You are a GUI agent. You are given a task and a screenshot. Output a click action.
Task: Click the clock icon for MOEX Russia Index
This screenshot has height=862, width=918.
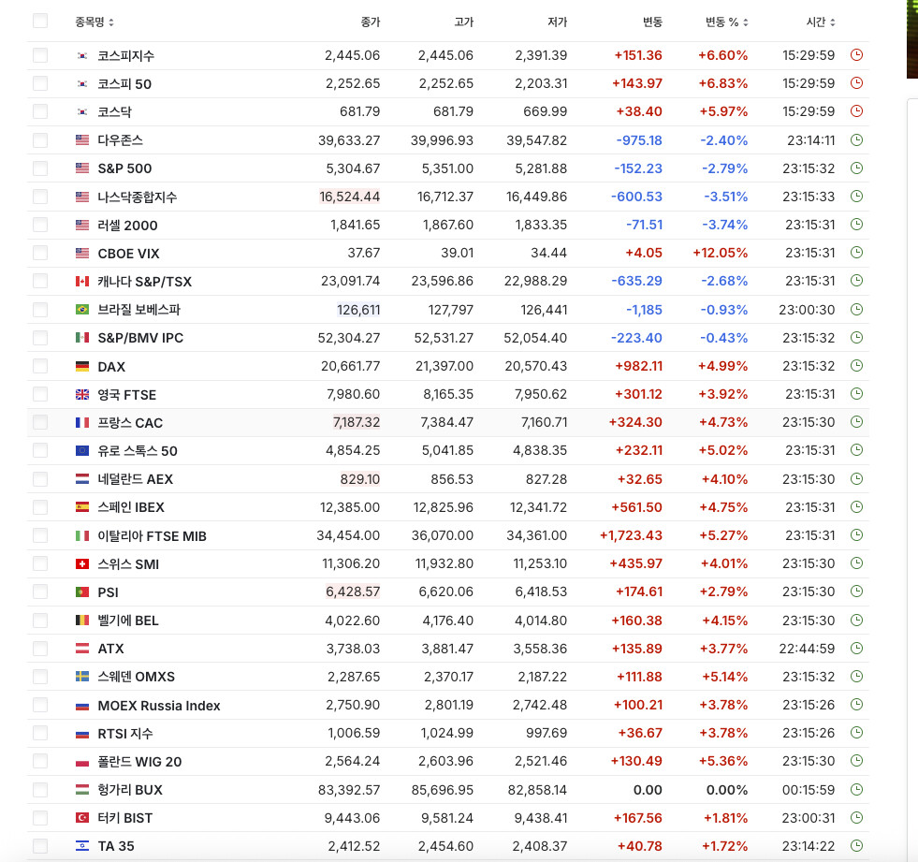click(x=856, y=705)
